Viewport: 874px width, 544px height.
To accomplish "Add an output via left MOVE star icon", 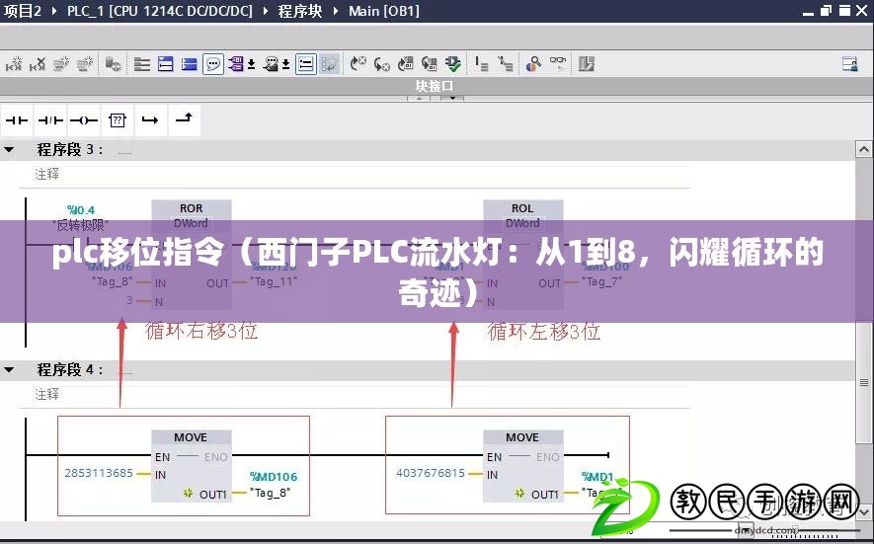I will pos(188,494).
